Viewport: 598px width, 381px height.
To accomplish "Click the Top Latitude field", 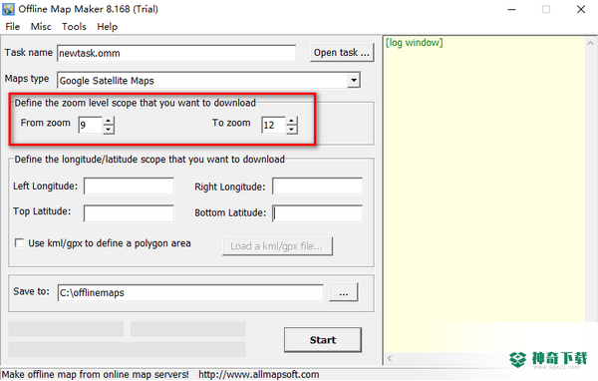I will coord(129,213).
